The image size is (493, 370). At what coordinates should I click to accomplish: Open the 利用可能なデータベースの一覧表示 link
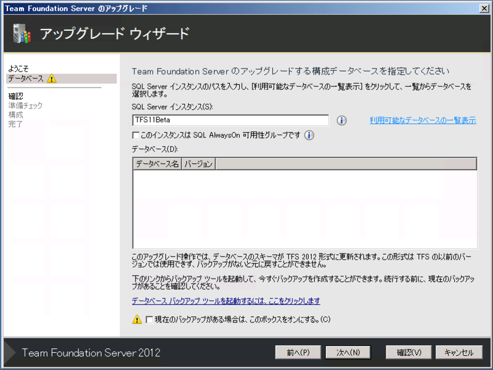423,120
